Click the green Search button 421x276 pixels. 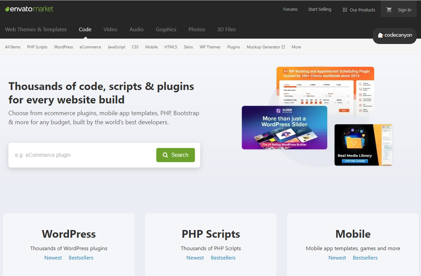(x=175, y=155)
